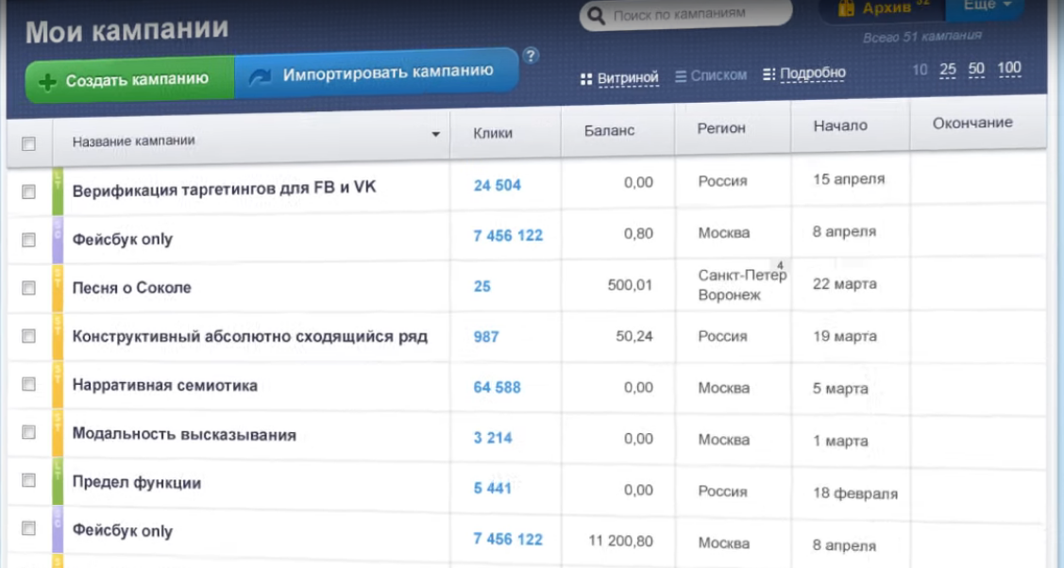The width and height of the screenshot is (1064, 568).
Task: Click the small 4 badge in Санкт-Петер region cell
Action: tap(780, 266)
